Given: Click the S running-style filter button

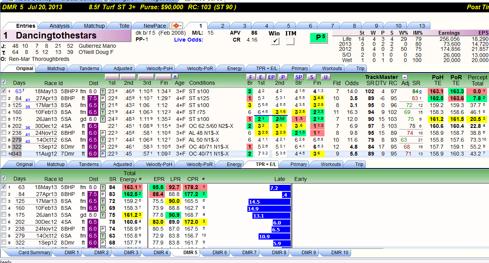Looking at the screenshot, I should 311,77.
